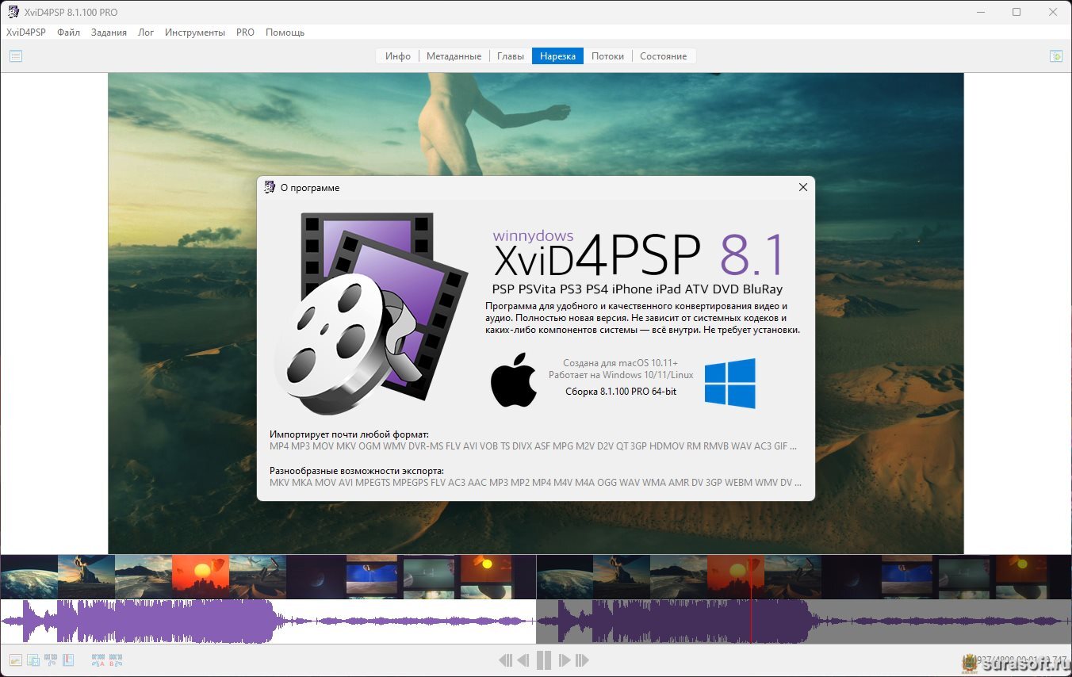Maximize the XviD4PSP window
This screenshot has width=1072, height=677.
coord(1016,12)
